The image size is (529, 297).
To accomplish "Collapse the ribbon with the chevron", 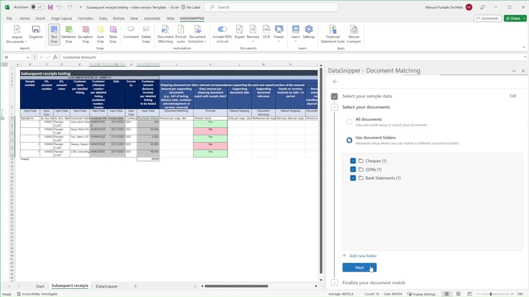I will (x=524, y=47).
